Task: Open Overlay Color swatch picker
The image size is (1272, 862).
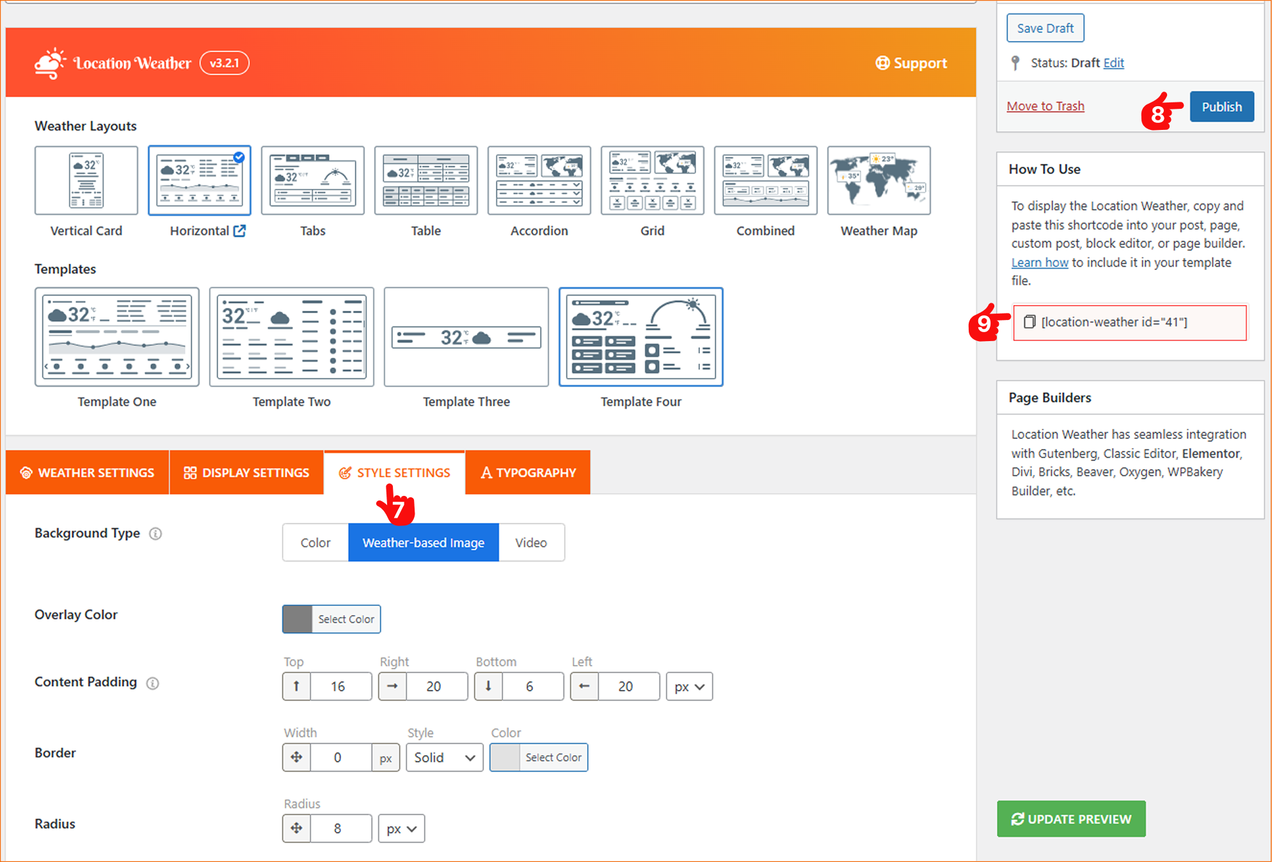Action: click(x=298, y=619)
